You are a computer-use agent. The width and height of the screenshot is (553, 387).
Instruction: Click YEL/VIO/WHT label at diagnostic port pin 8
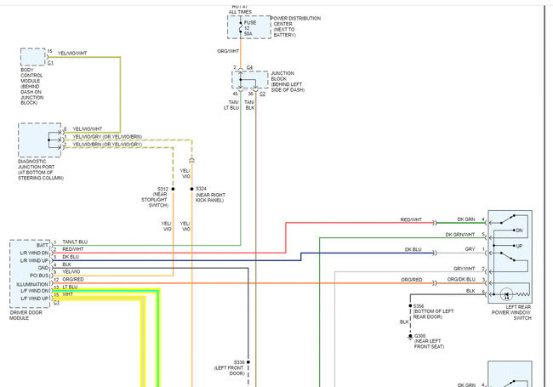click(87, 129)
